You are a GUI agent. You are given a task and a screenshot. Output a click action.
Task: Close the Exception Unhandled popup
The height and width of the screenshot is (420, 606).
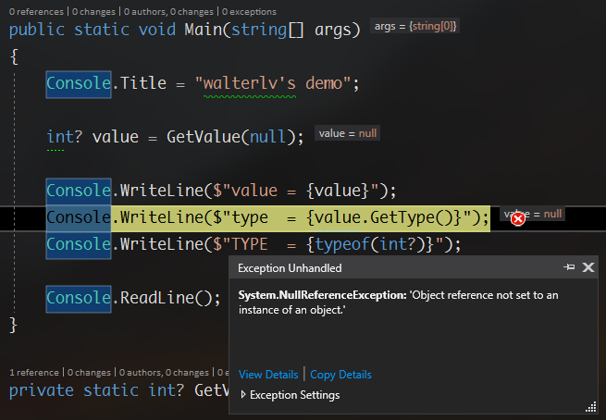[x=588, y=267]
